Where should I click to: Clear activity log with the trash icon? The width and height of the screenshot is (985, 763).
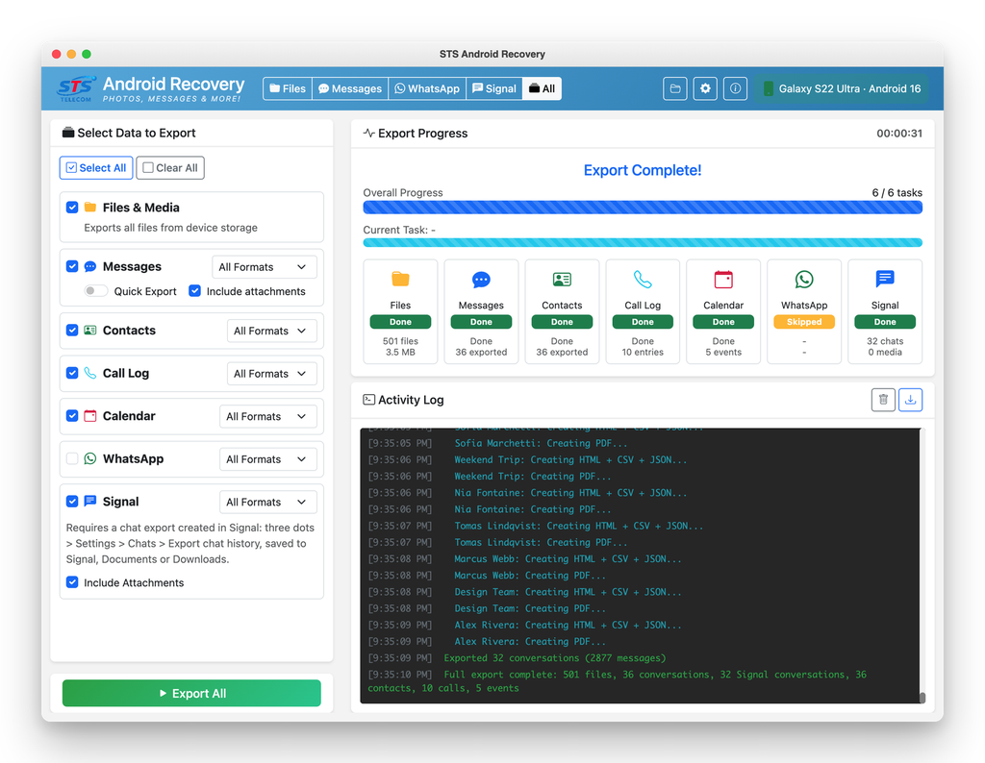(x=883, y=400)
